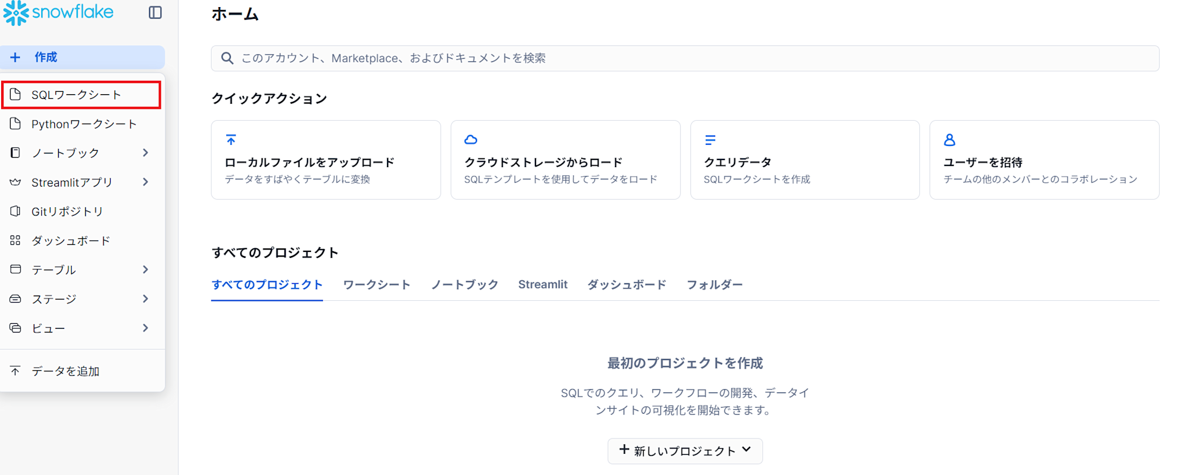Click the Pythonワークシート document icon
This screenshot has width=1178, height=475.
[x=15, y=124]
